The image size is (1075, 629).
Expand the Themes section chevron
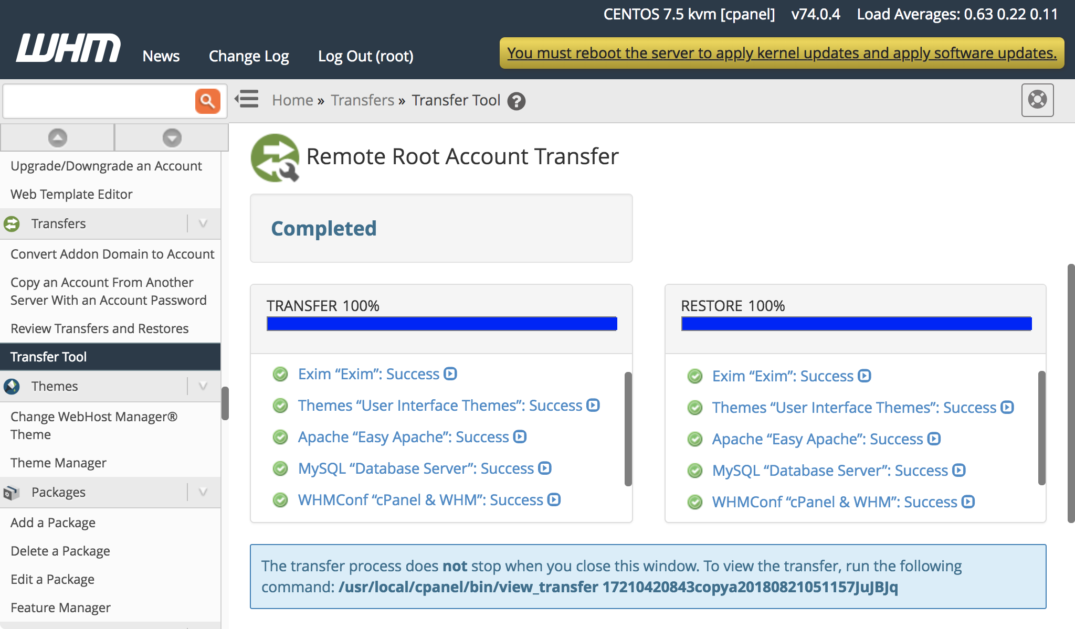[x=203, y=386]
